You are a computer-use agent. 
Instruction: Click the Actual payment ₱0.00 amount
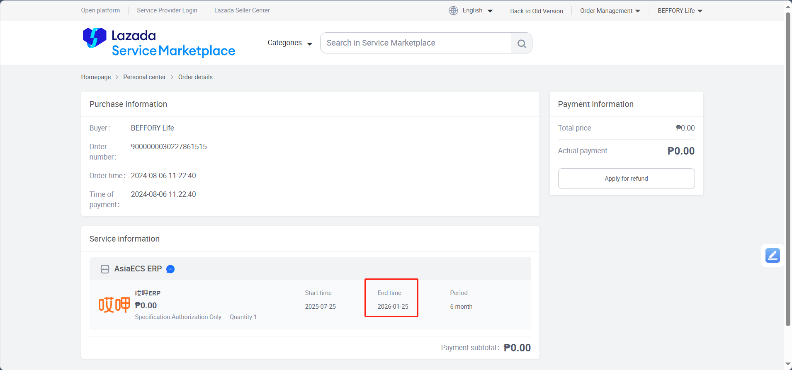pos(681,151)
